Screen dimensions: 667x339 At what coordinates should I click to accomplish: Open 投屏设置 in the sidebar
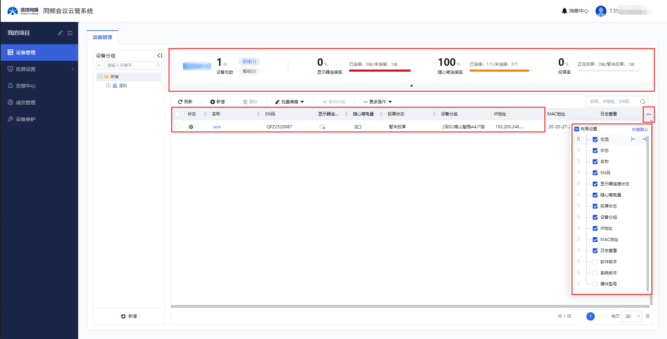pyautogui.click(x=26, y=69)
